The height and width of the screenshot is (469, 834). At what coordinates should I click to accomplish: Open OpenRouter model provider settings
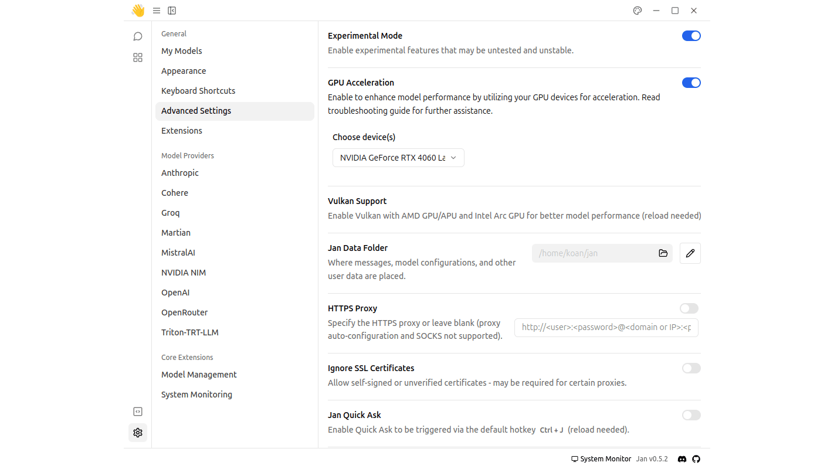tap(184, 312)
